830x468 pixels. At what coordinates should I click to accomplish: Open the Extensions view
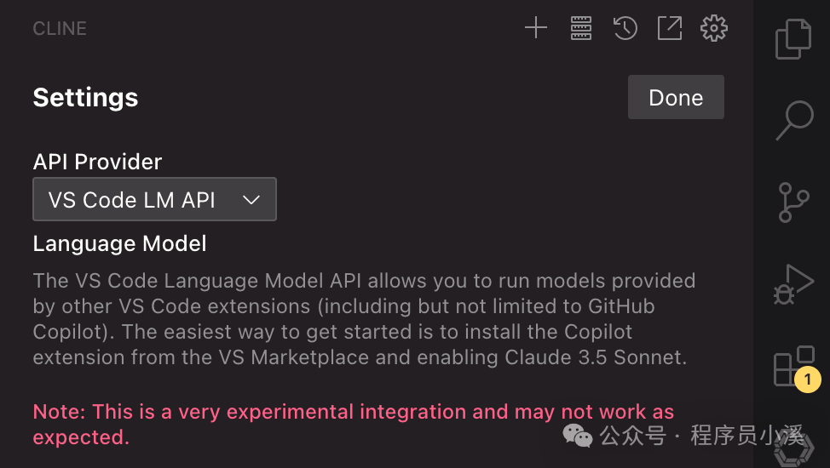pyautogui.click(x=789, y=366)
